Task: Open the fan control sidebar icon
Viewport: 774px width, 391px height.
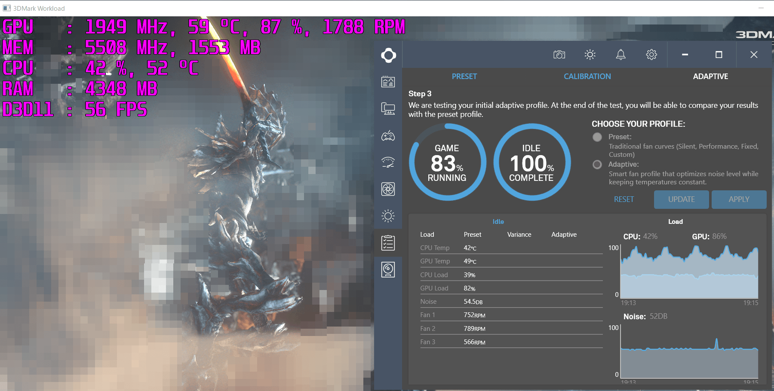Action: coord(388,189)
